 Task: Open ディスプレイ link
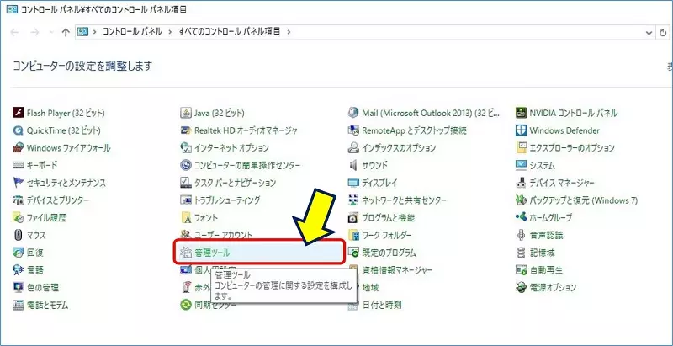click(379, 183)
